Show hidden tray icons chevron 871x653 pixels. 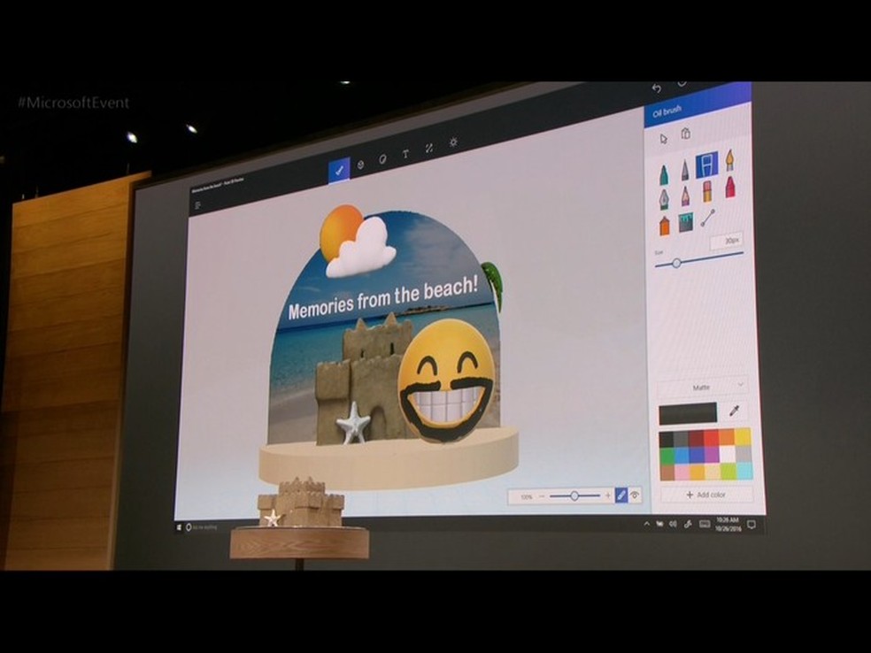(646, 524)
